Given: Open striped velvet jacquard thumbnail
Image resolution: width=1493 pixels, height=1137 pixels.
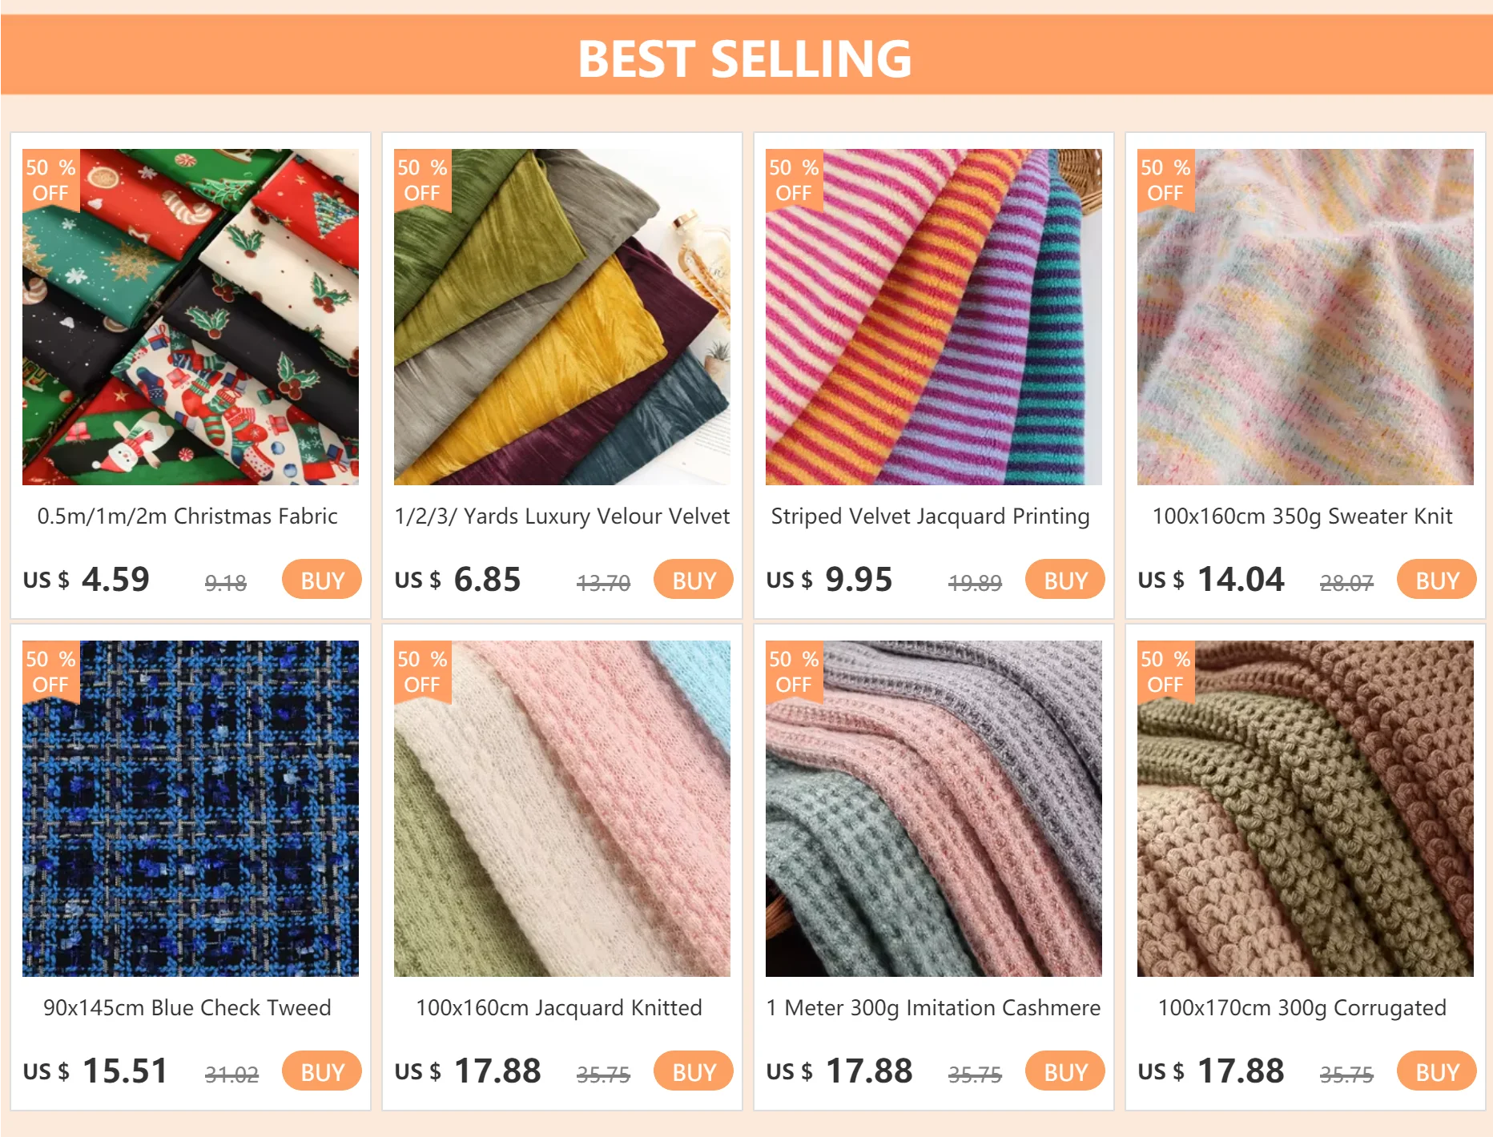Looking at the screenshot, I should (x=934, y=317).
